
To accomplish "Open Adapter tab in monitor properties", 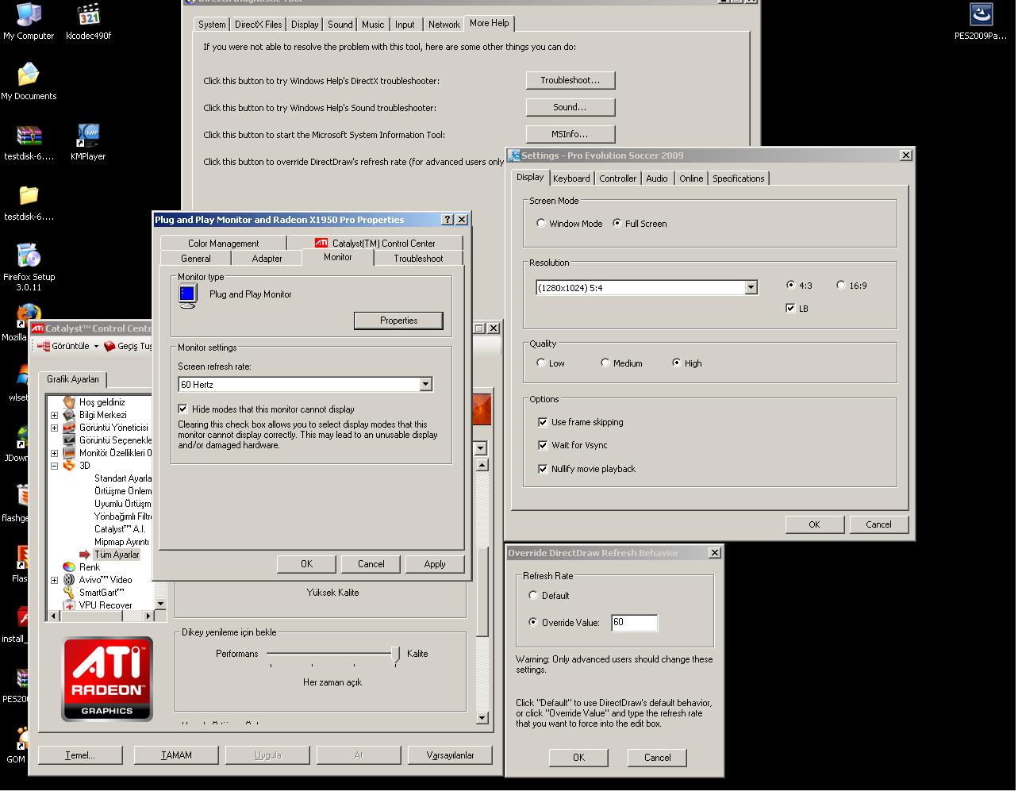I will tap(267, 259).
